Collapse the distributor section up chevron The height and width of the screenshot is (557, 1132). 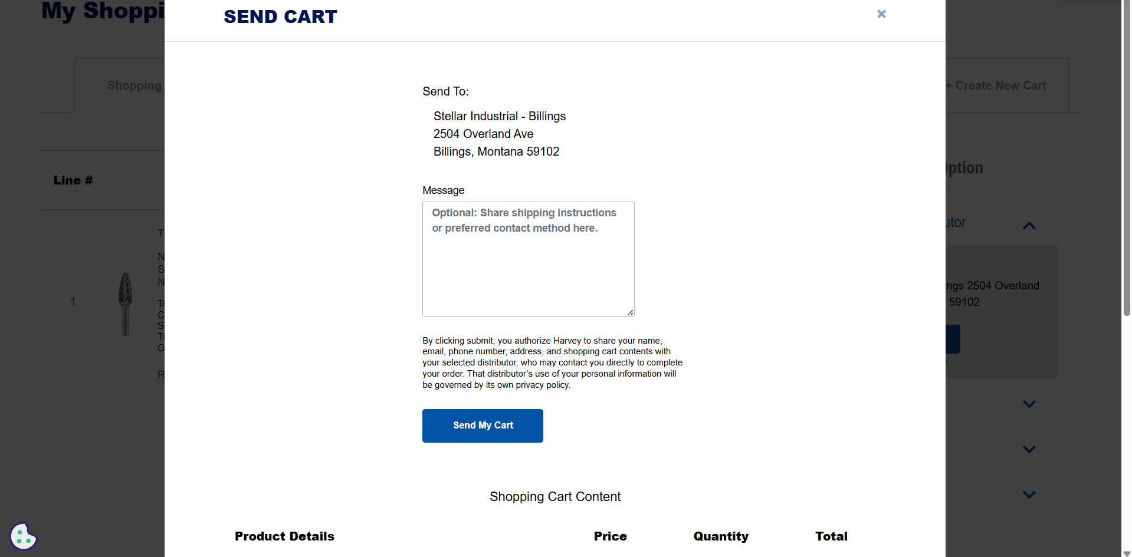point(1029,226)
